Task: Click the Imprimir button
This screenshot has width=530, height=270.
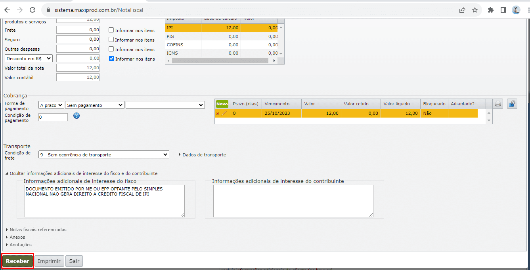Action: click(x=49, y=261)
